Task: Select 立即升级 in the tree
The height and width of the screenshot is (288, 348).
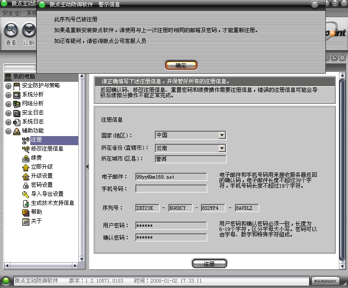Action: (x=42, y=167)
